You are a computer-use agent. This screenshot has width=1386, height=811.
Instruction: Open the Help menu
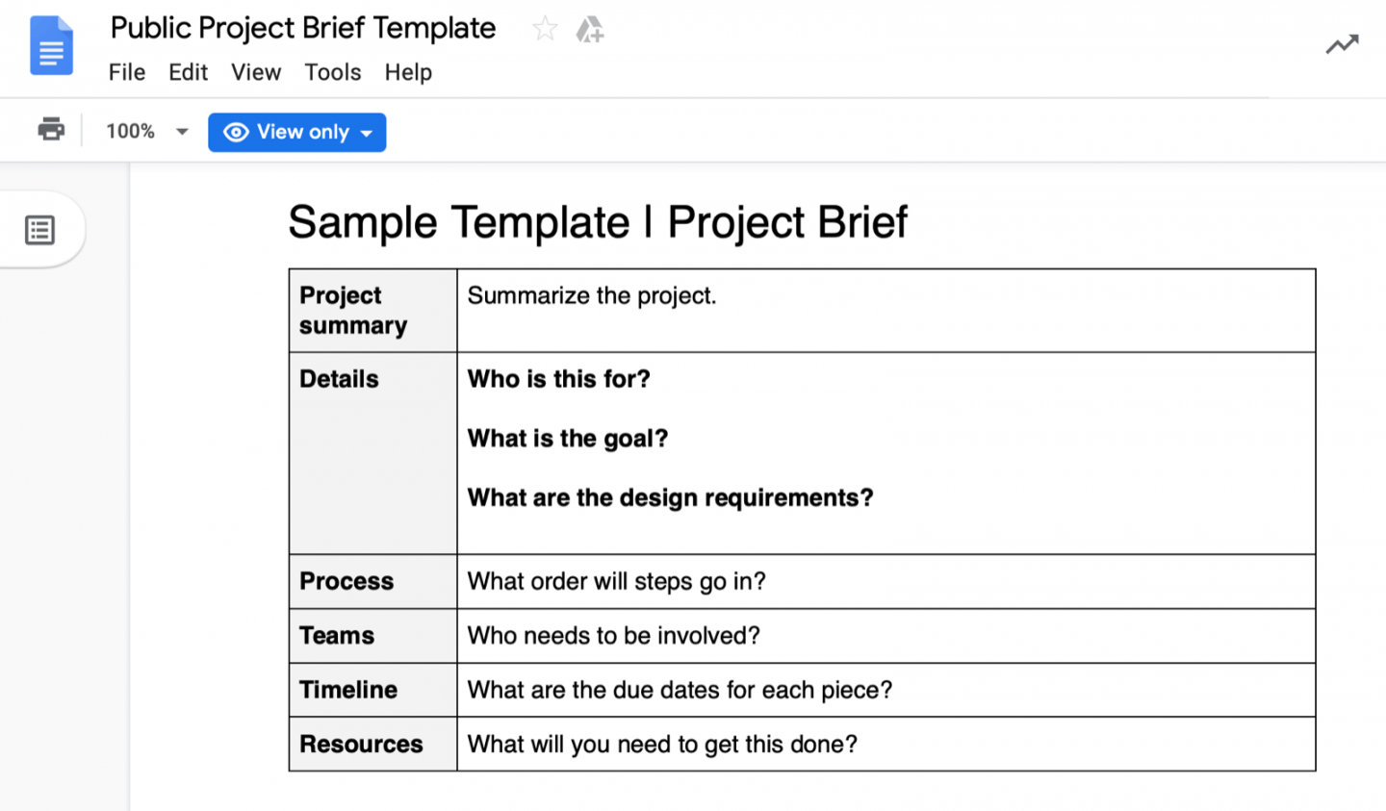408,72
